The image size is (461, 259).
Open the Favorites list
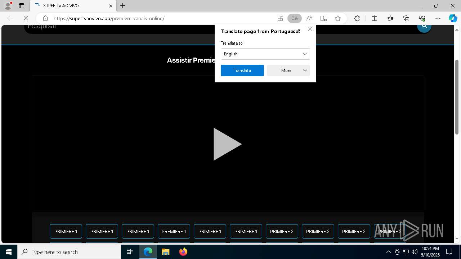390,18
